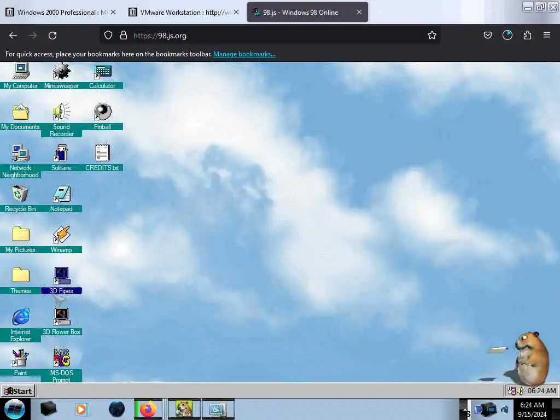This screenshot has height=420, width=560.
Task: Open media player taskbar icon
Action: click(x=81, y=409)
